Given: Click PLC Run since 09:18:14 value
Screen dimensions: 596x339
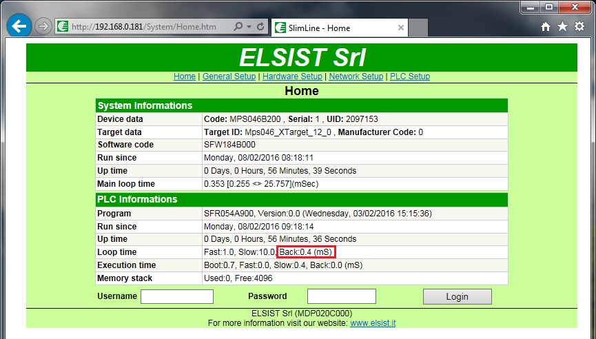Looking at the screenshot, I should pyautogui.click(x=259, y=227).
